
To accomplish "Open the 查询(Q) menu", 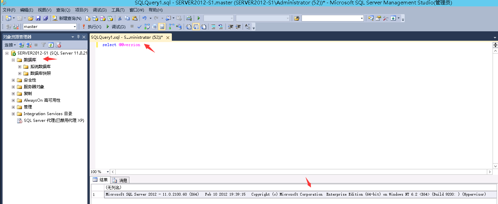I will click(63, 10).
